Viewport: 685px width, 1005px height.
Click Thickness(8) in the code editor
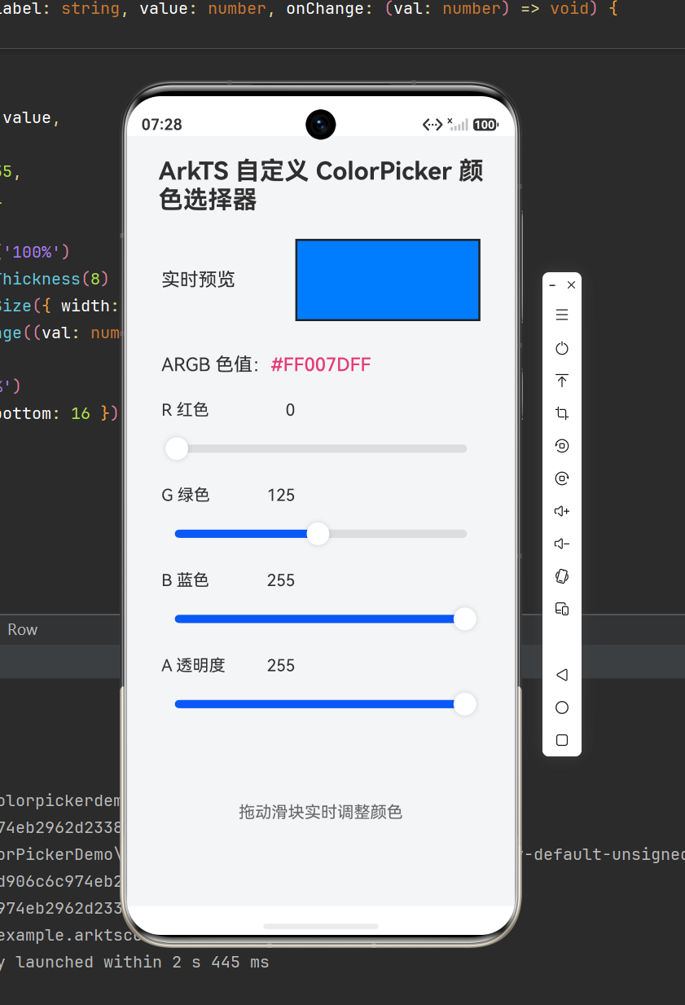coord(53,279)
